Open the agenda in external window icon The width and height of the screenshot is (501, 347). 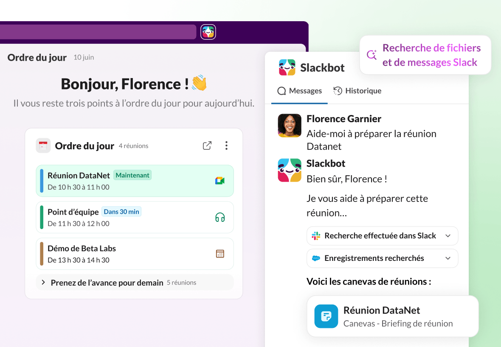click(207, 146)
